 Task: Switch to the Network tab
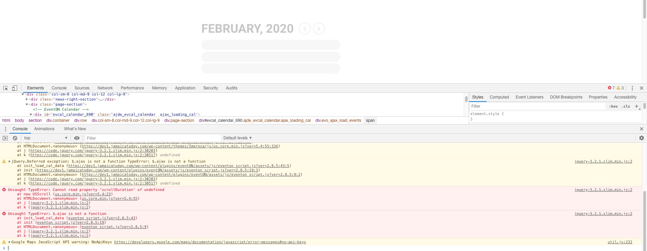point(105,88)
